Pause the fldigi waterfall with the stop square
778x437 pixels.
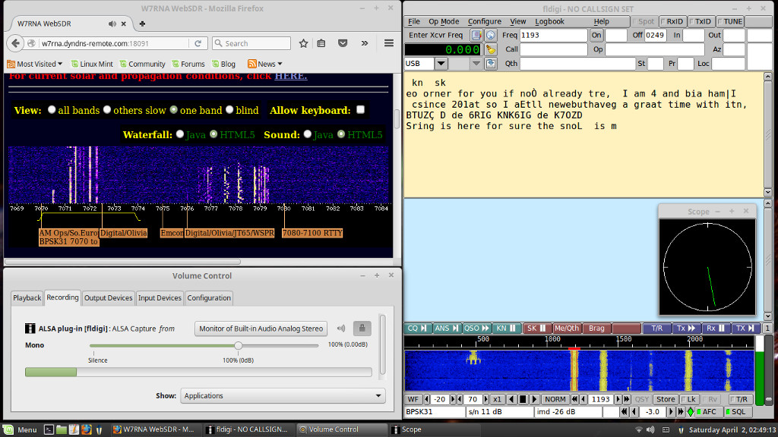click(523, 399)
